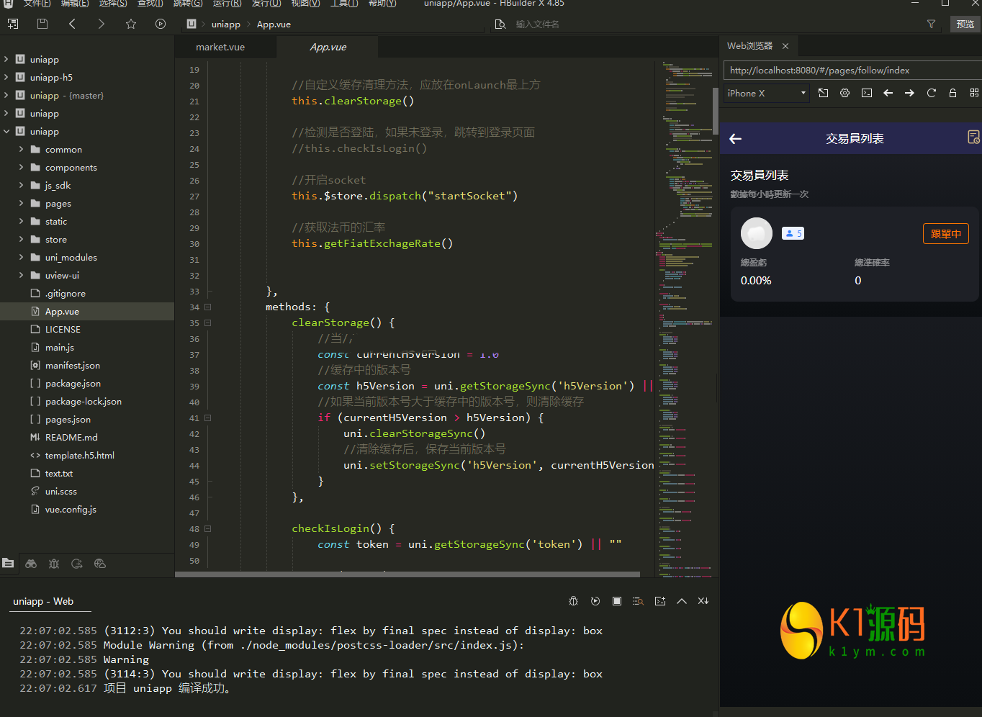
Task: Click the 预览 preview button
Action: (x=965, y=24)
